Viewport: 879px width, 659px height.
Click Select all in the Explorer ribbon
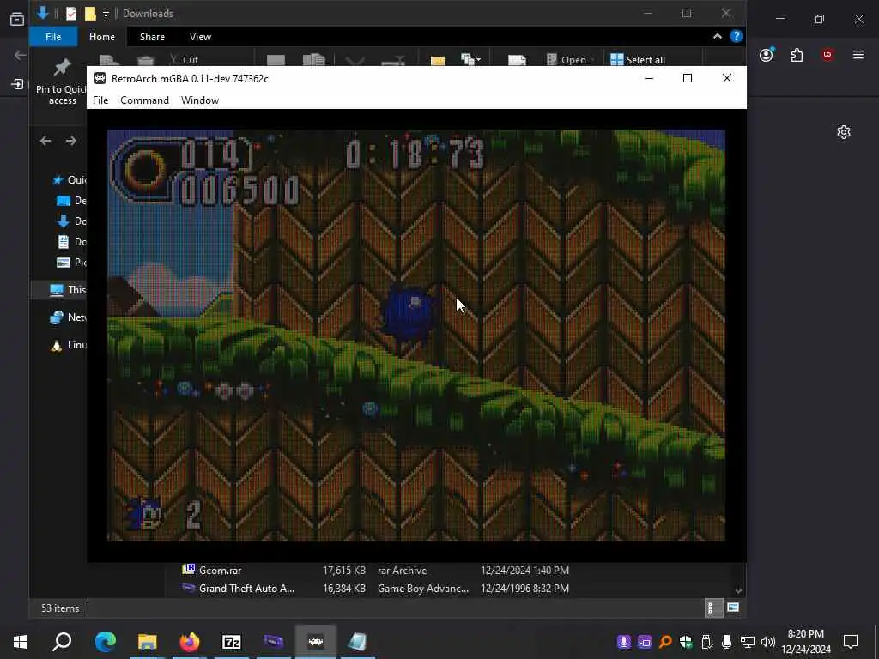(x=638, y=60)
